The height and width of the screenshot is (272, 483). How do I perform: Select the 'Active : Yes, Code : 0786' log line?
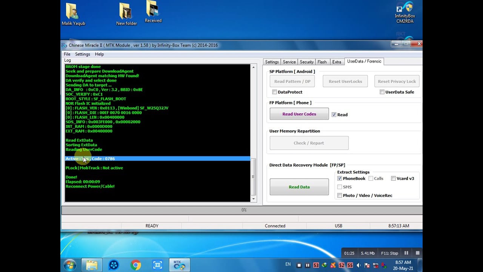tap(157, 159)
